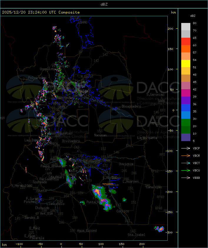Click the timestamp 2025/12/20 23:24:00 UTC Composite

[41, 12]
